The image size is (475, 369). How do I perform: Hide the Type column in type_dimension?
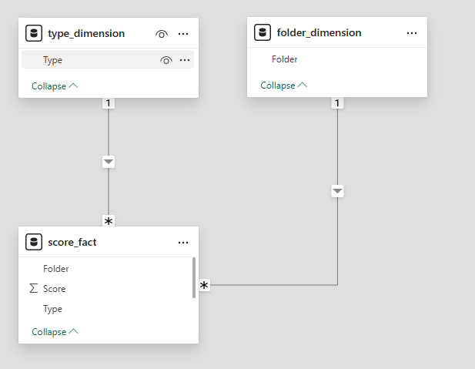166,60
